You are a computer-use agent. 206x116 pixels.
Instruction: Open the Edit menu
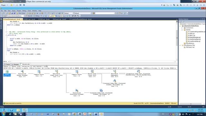pos(5,11)
